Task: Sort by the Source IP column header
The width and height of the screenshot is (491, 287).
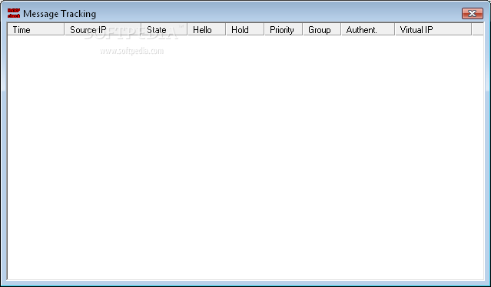Action: 103,29
